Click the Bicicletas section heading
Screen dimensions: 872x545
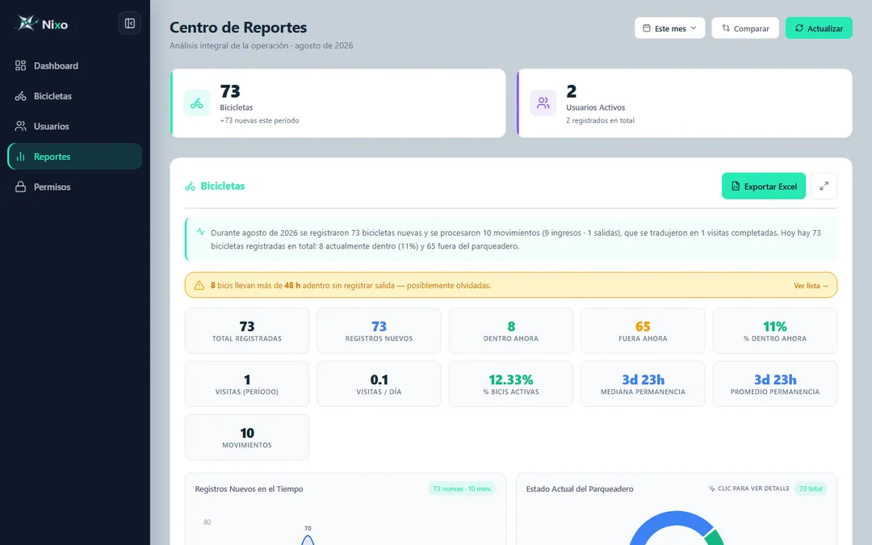pyautogui.click(x=223, y=187)
